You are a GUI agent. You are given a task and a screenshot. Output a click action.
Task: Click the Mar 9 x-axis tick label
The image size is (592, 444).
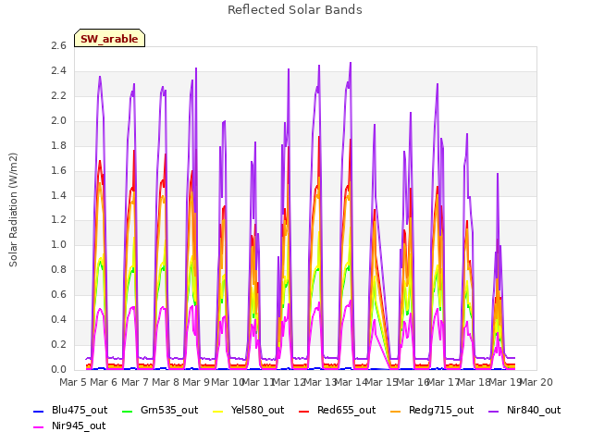pyautogui.click(x=196, y=382)
